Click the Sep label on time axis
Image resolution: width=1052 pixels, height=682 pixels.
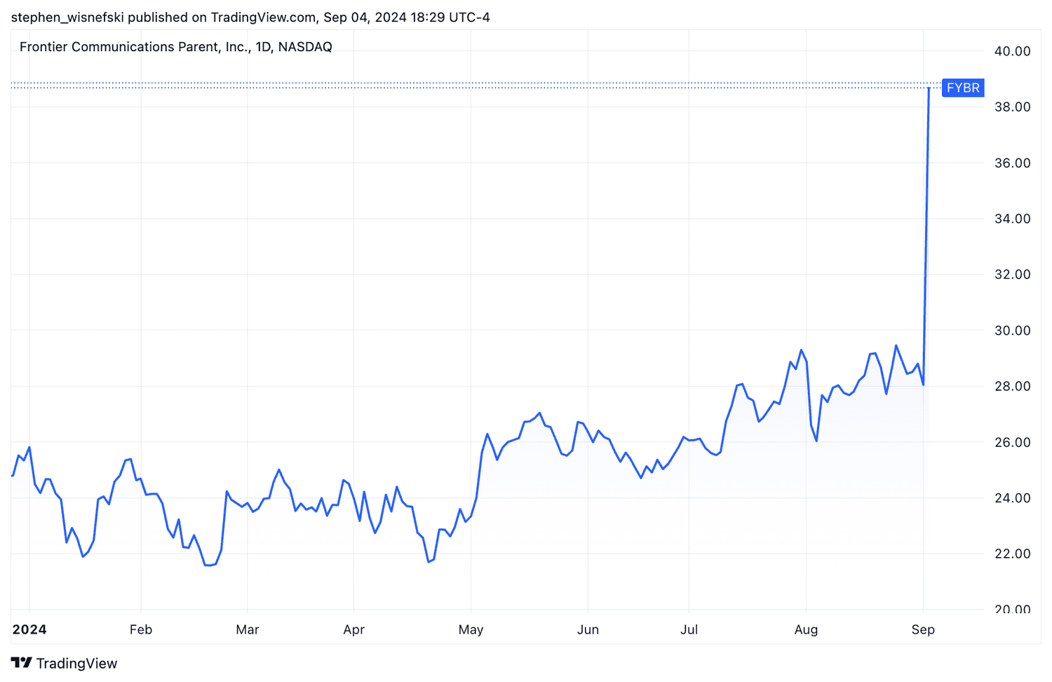pyautogui.click(x=924, y=629)
